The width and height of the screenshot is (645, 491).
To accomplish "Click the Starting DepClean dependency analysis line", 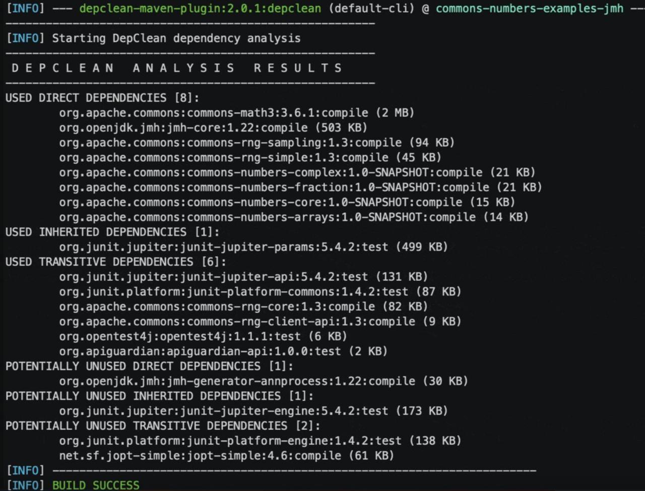I will click(x=176, y=38).
